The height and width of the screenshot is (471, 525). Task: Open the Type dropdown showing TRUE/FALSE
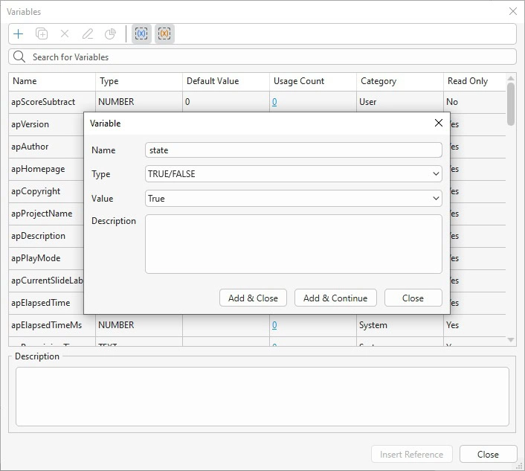point(294,174)
